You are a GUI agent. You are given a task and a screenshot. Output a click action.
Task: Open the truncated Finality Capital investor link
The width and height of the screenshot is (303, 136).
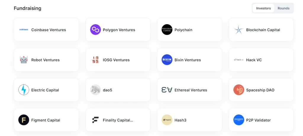coord(118,120)
